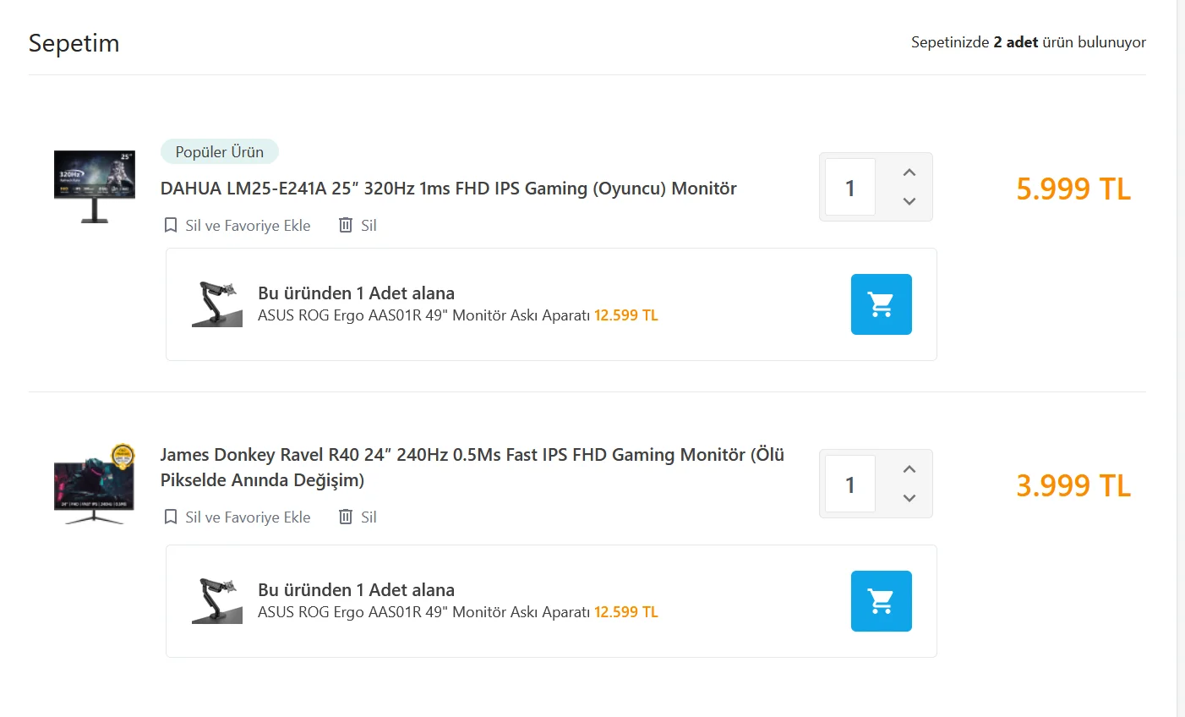
Task: Click 12.599 TL price under James Donkey monitor
Action: point(626,612)
